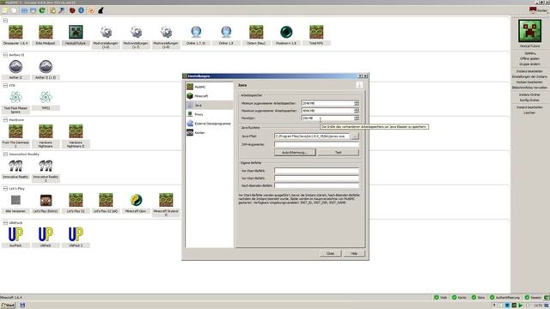550x309 pixels.
Task: Collapse the UltiPack group
Action: [5, 223]
